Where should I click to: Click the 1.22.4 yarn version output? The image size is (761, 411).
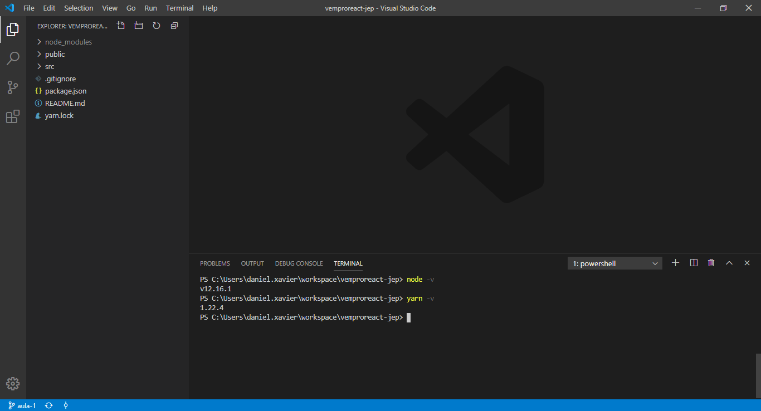click(x=212, y=308)
